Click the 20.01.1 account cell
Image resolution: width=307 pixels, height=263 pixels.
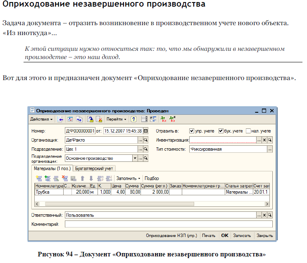click(261, 192)
